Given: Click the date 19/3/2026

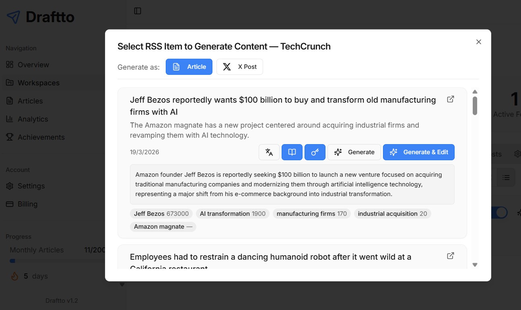Looking at the screenshot, I should point(144,152).
